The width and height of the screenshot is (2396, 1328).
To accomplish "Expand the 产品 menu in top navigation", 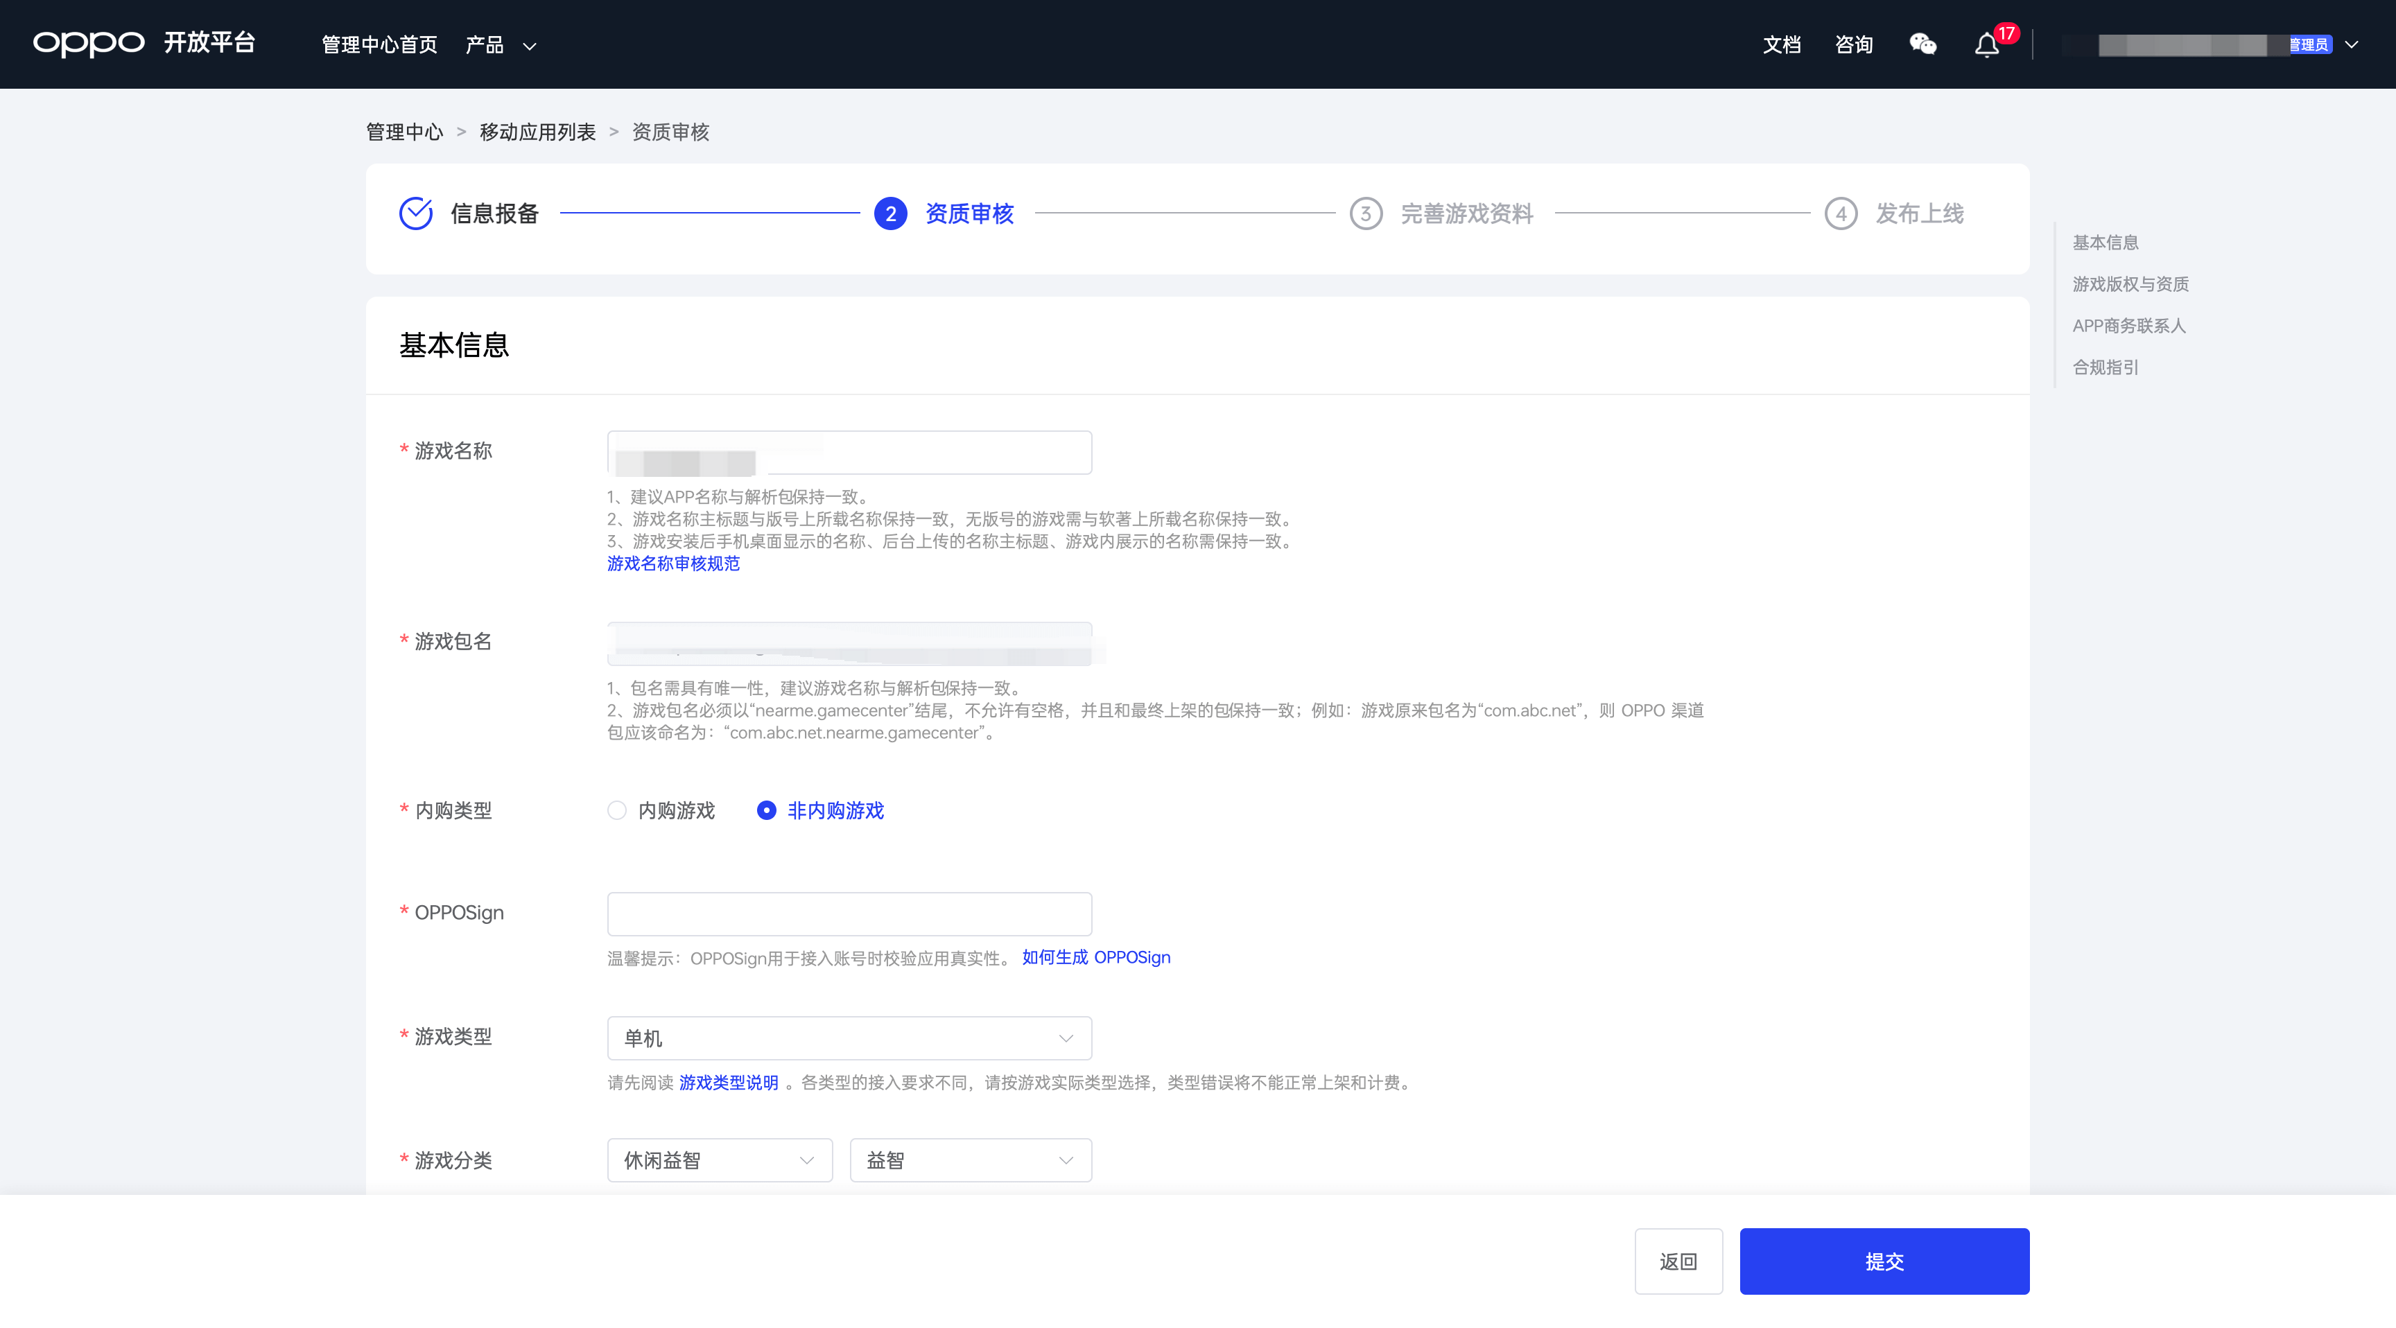I will point(501,44).
